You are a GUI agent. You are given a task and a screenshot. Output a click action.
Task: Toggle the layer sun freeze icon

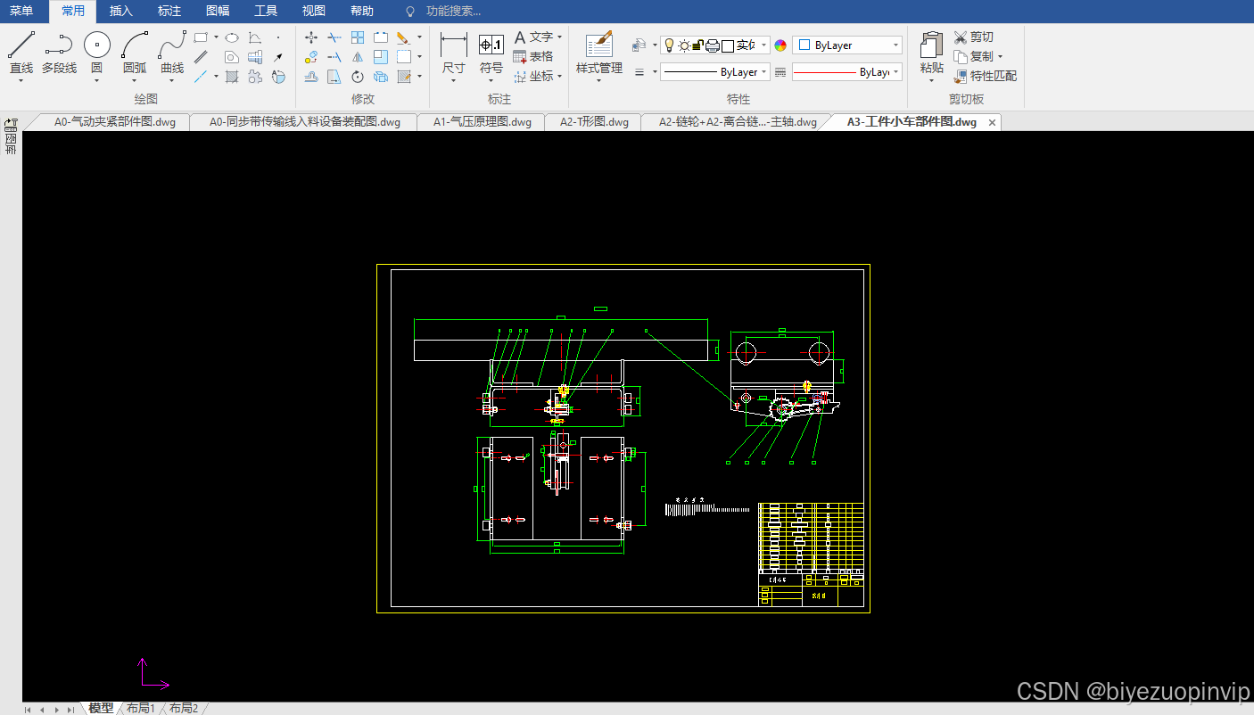(x=684, y=45)
